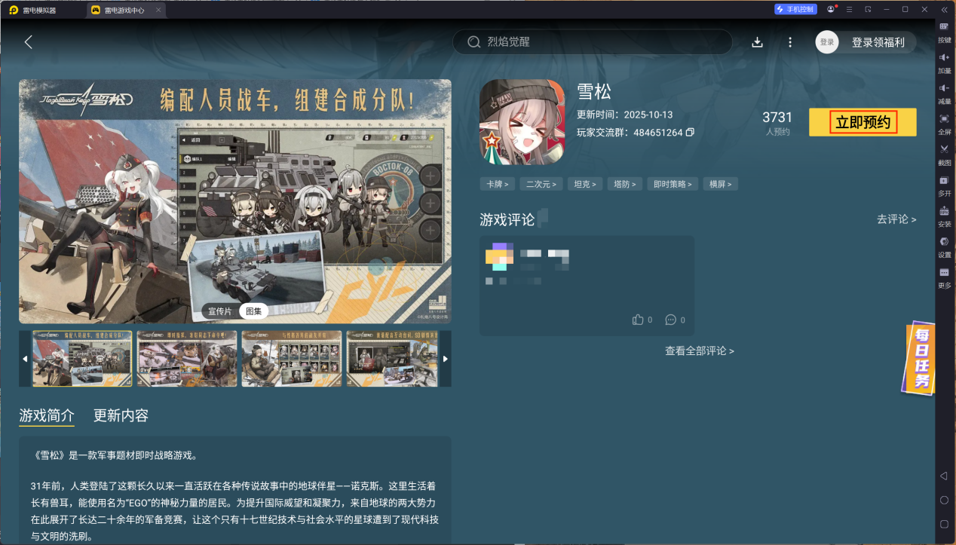Expand the 卡牌 tag
Viewport: 956px width, 545px height.
click(x=497, y=183)
